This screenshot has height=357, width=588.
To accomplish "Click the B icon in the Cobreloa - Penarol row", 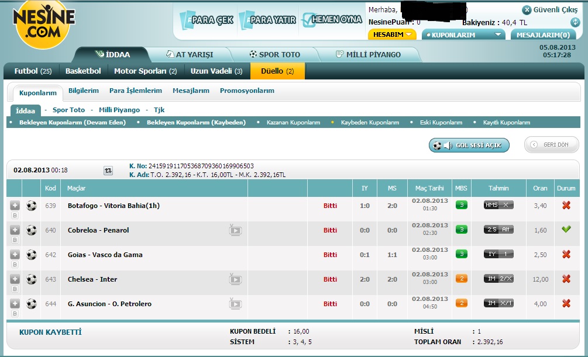I will tap(15, 240).
